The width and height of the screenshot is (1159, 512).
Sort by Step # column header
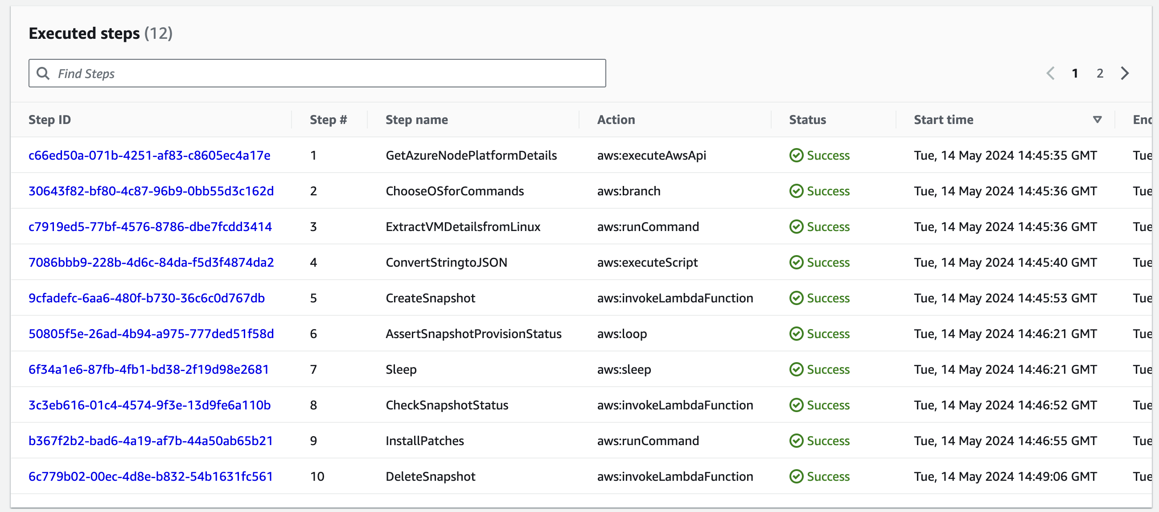(328, 120)
